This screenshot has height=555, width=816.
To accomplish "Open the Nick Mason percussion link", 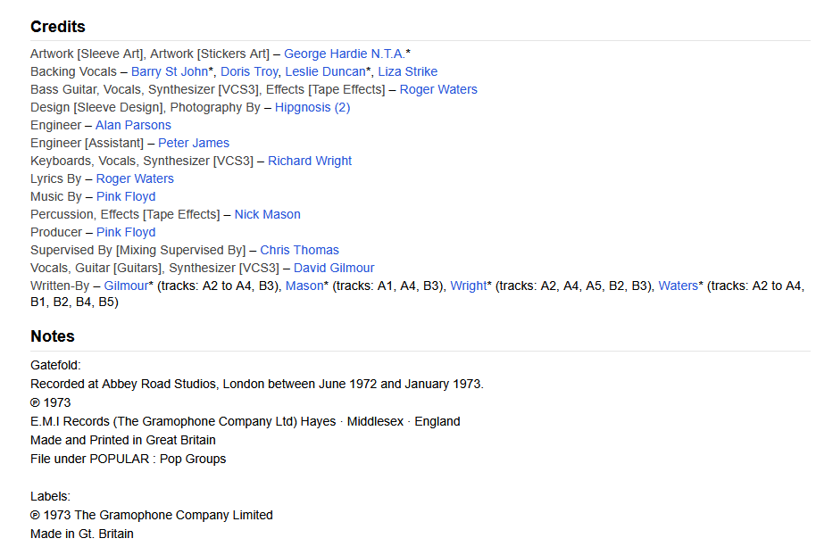I will click(268, 214).
